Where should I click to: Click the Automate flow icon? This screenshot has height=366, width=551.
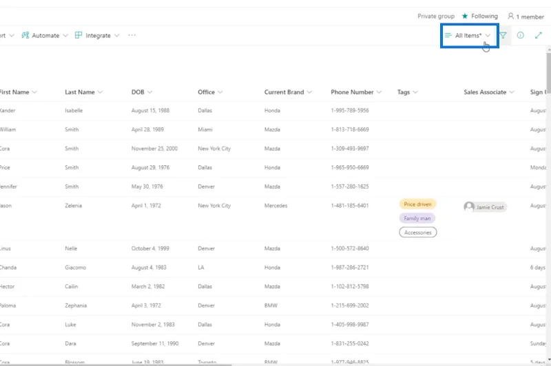tap(25, 35)
